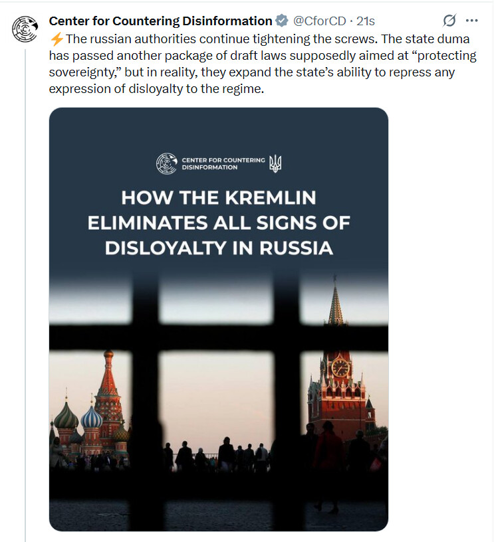Click the post text about the state duma
496x542 pixels.
coord(263,64)
